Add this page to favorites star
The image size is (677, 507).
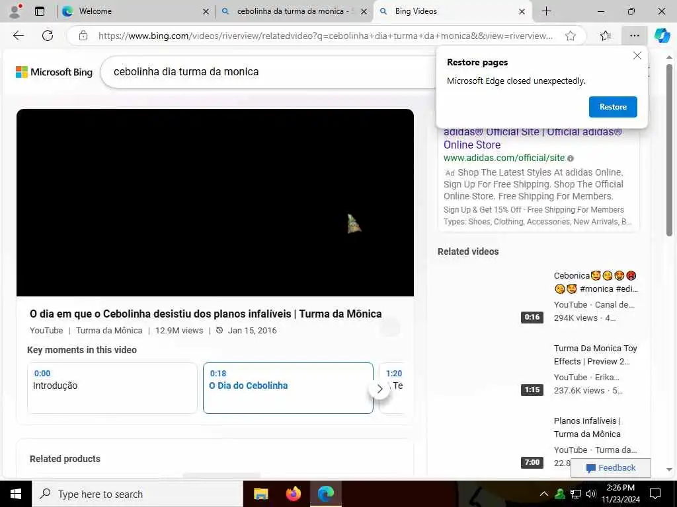[x=571, y=36]
